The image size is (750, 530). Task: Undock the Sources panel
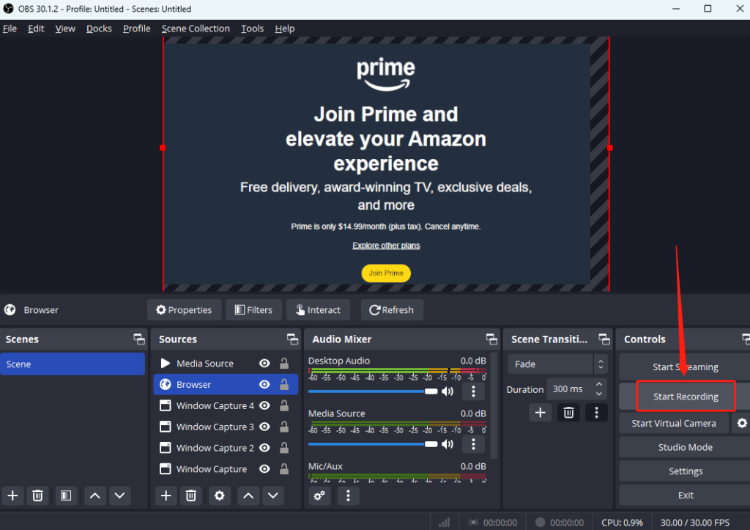click(x=293, y=339)
